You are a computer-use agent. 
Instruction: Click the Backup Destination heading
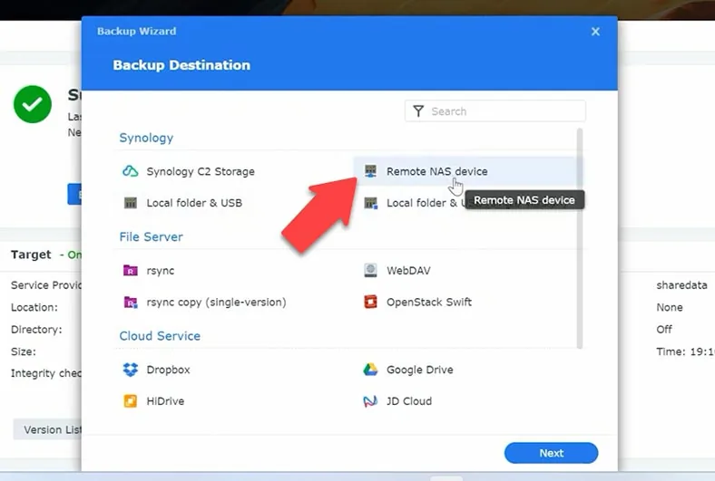181,65
